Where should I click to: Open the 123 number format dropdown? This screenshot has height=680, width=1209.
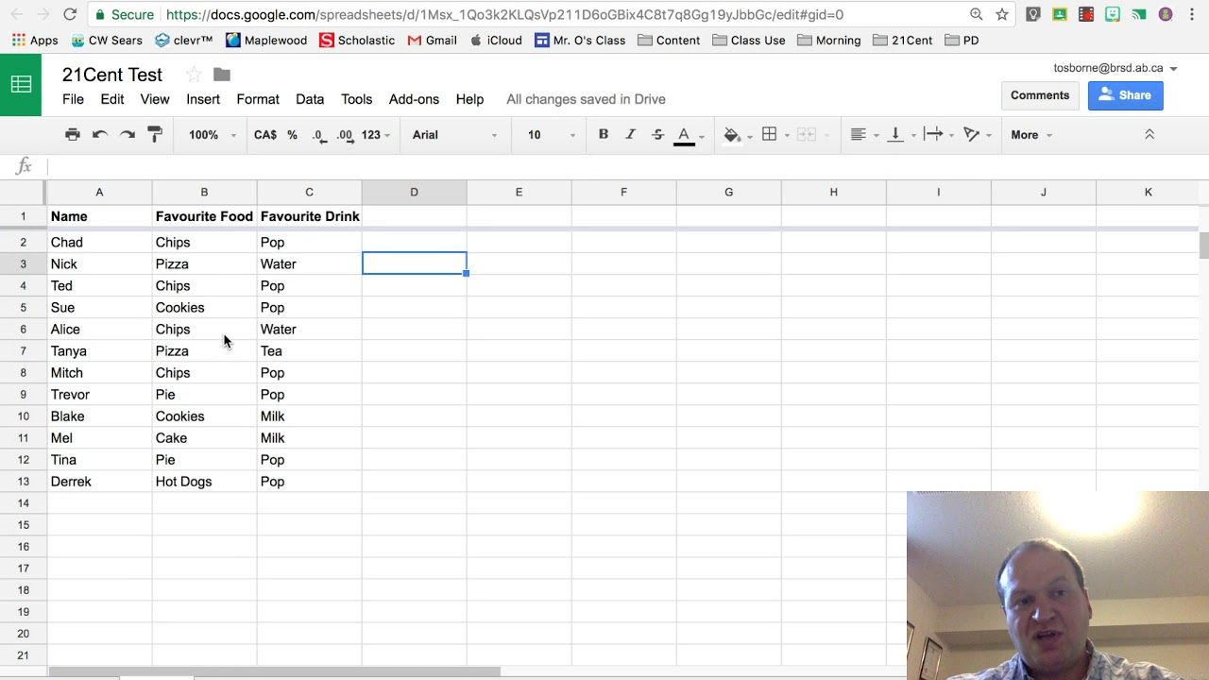click(376, 135)
